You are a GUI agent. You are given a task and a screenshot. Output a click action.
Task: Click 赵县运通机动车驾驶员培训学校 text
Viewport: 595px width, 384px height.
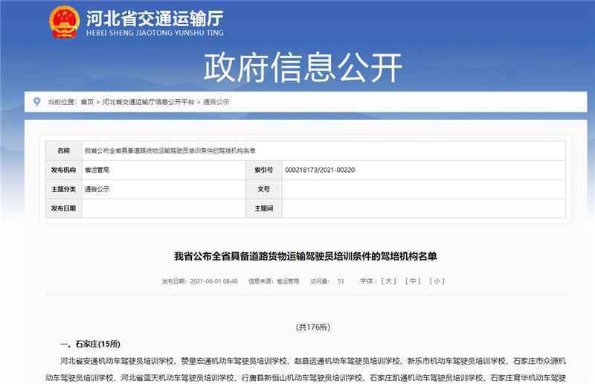(x=347, y=361)
